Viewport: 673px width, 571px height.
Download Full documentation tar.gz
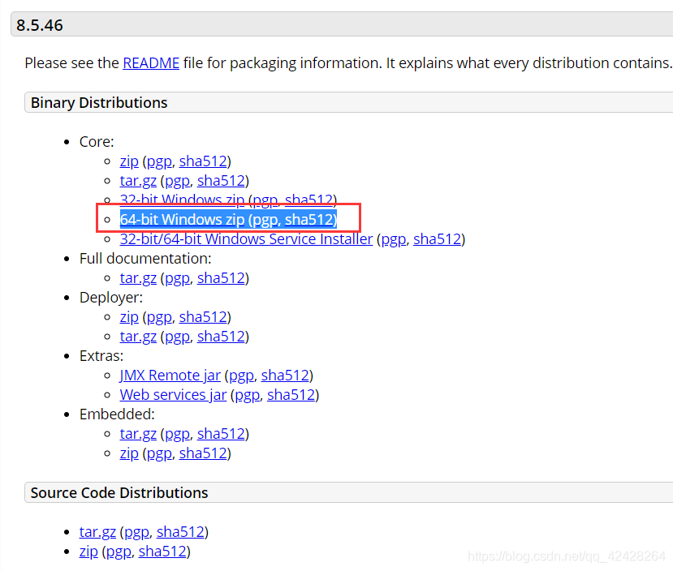[x=138, y=278]
